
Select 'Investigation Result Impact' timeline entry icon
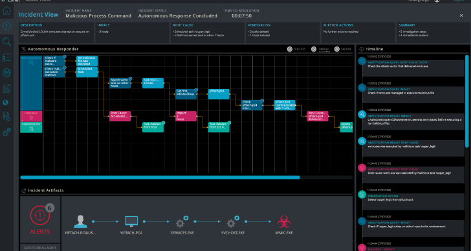pyautogui.click(x=362, y=114)
